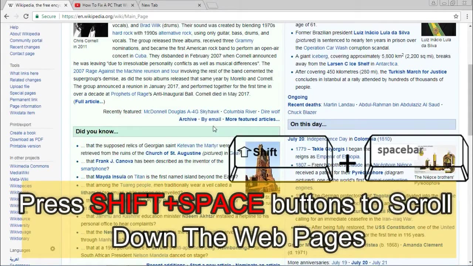
Task: Open the Recent changes link
Action: (x=25, y=47)
